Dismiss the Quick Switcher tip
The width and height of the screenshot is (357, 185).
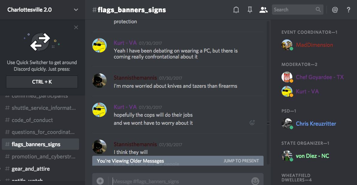coord(76,27)
